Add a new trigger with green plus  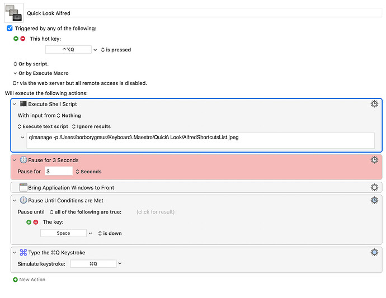16,39
